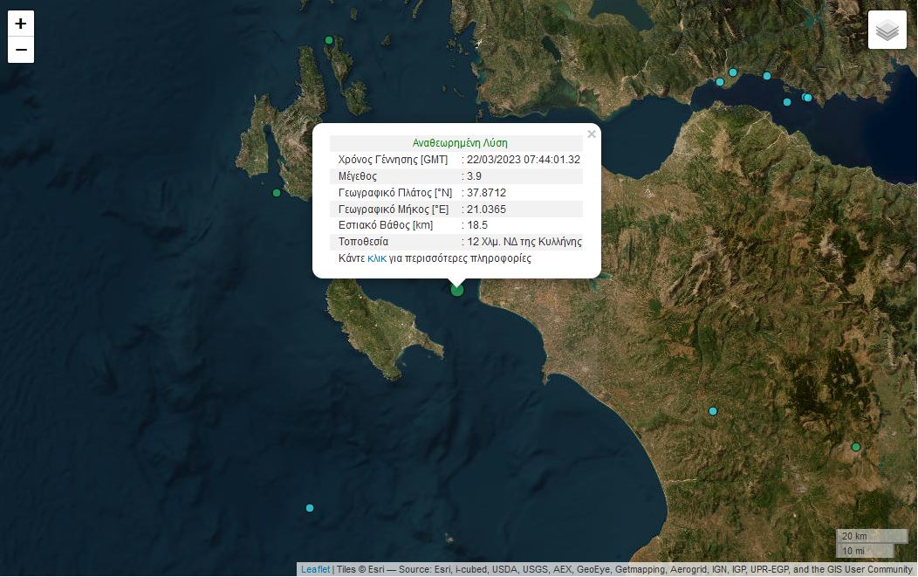Screen dimensions: 918x577
Task: Click easternmost cyan marker in northern gulf cluster
Action: (x=808, y=98)
